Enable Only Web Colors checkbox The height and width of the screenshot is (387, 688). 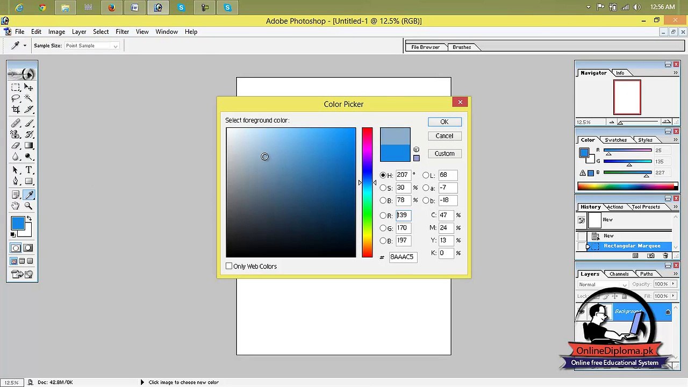tap(229, 266)
